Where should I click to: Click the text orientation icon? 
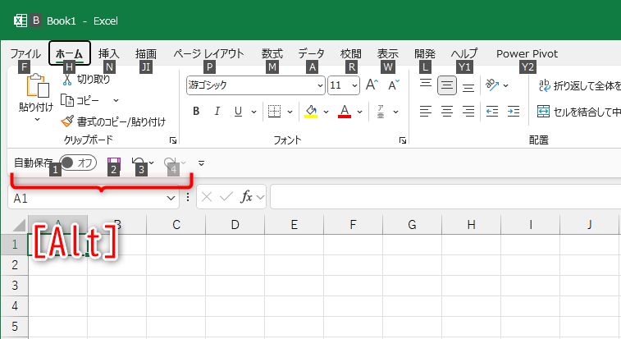click(x=492, y=85)
